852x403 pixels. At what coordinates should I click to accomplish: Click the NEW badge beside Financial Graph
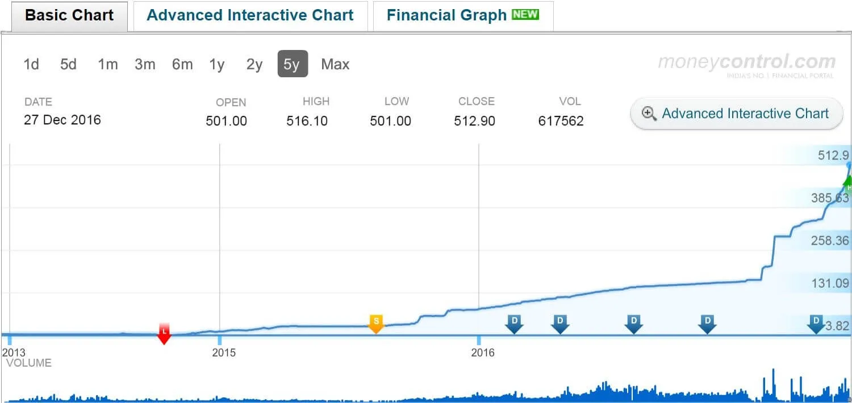coord(524,14)
